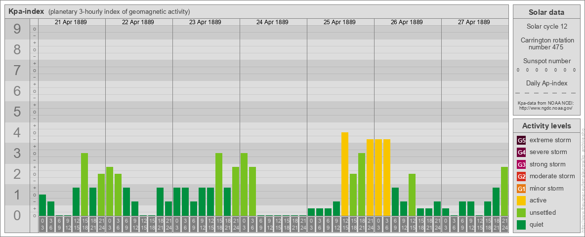Click the light green bar on 21 Apr 15-18
Image resolution: width=585 pixels, height=237 pixels.
[x=84, y=185]
